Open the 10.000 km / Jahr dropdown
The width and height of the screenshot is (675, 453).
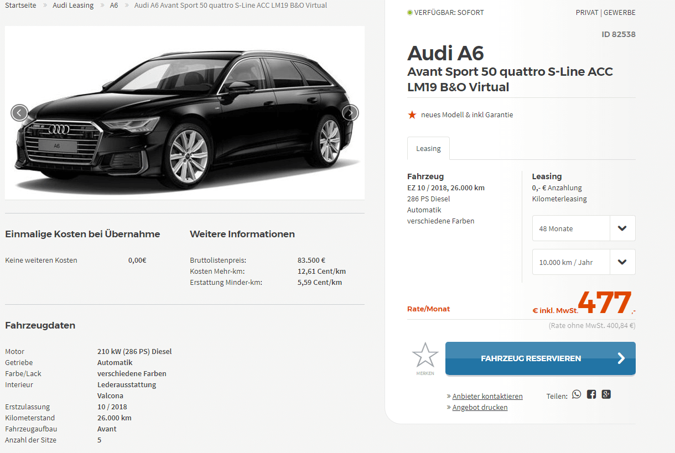pyautogui.click(x=584, y=262)
